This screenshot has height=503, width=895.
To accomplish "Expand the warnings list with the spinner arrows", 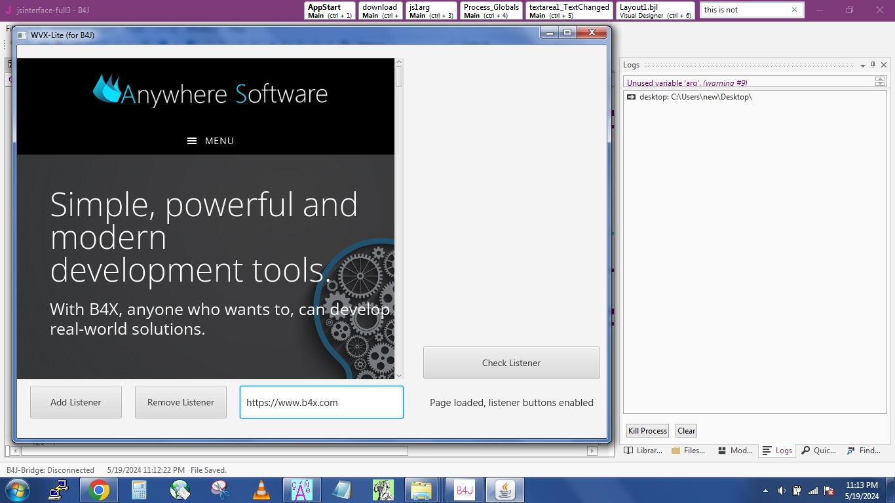I will click(x=880, y=81).
